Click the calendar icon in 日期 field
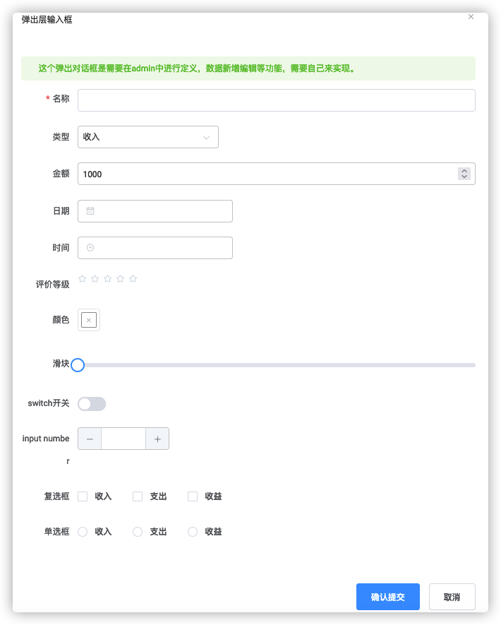This screenshot has width=501, height=625. point(90,211)
